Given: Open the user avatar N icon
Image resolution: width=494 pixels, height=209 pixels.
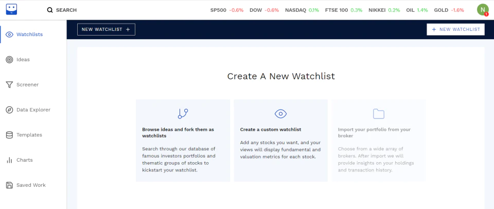Looking at the screenshot, I should 483,10.
